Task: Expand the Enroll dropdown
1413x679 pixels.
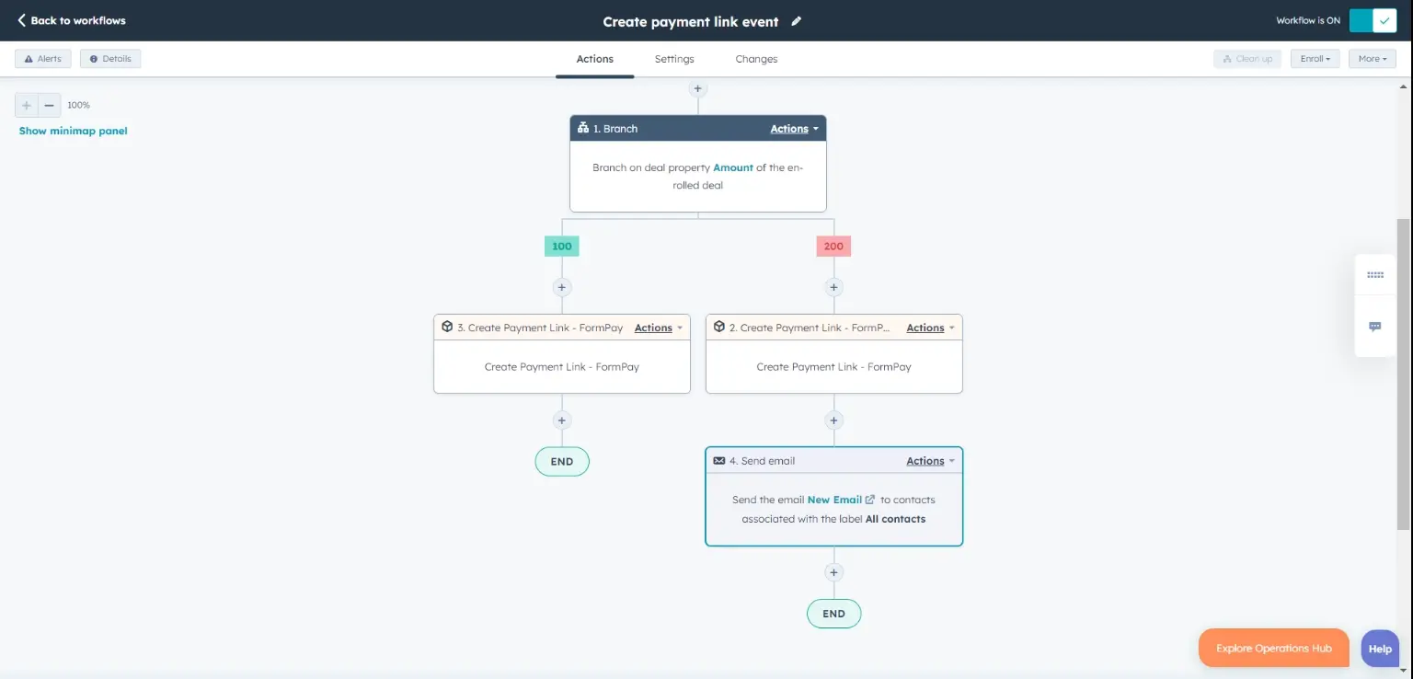Action: coord(1315,58)
